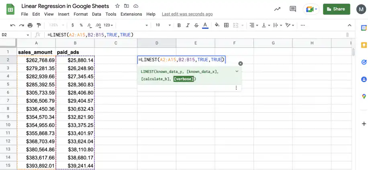This screenshot has height=170, width=368.
Task: Open the Help menu
Action: click(x=151, y=14)
